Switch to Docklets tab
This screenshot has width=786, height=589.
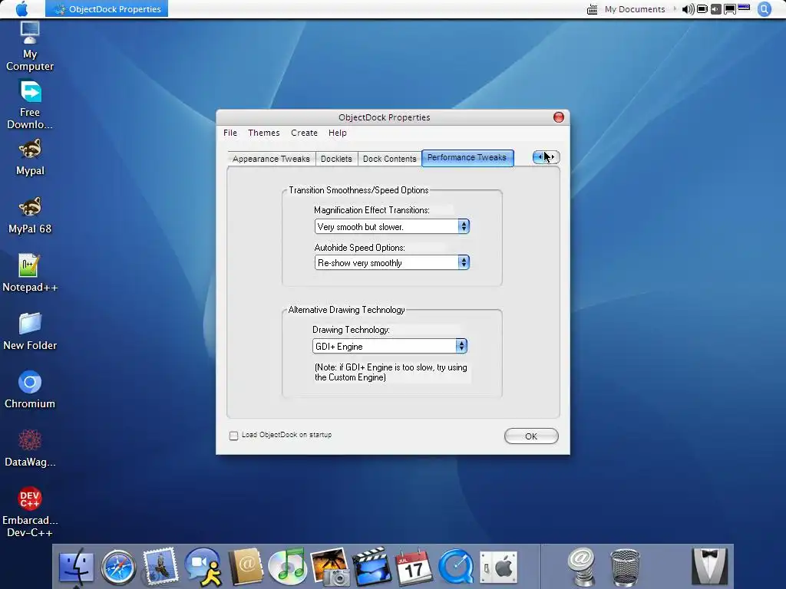[336, 159]
